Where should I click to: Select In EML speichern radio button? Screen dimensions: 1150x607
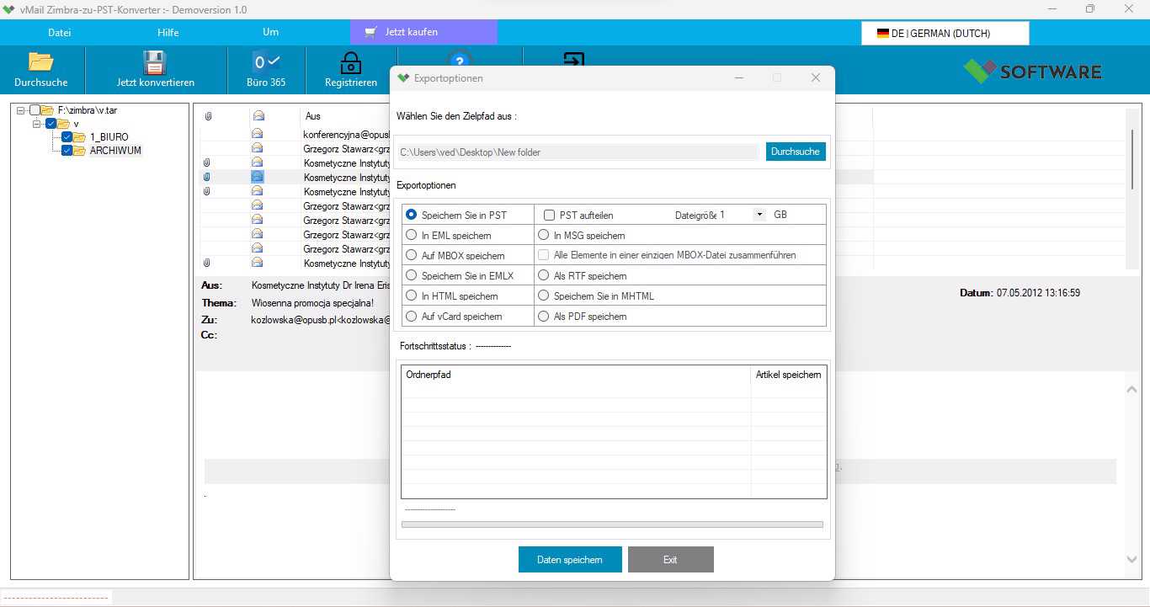pyautogui.click(x=412, y=235)
